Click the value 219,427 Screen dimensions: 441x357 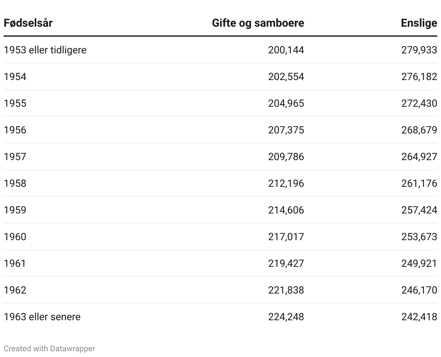286,263
